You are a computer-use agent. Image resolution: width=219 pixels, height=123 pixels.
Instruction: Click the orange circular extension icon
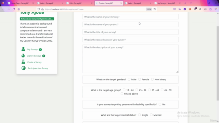click(190, 9)
